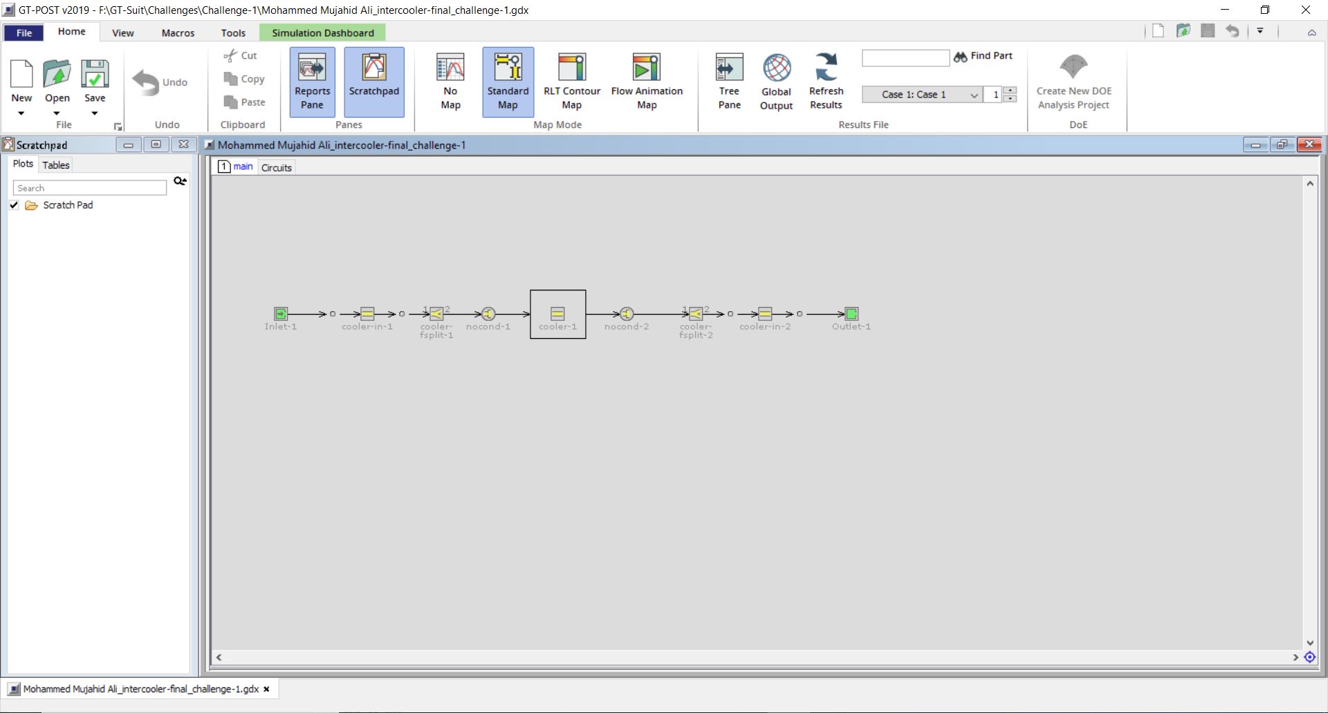Switch to the Simulation Dashboard tab
1328x713 pixels.
[x=322, y=33]
